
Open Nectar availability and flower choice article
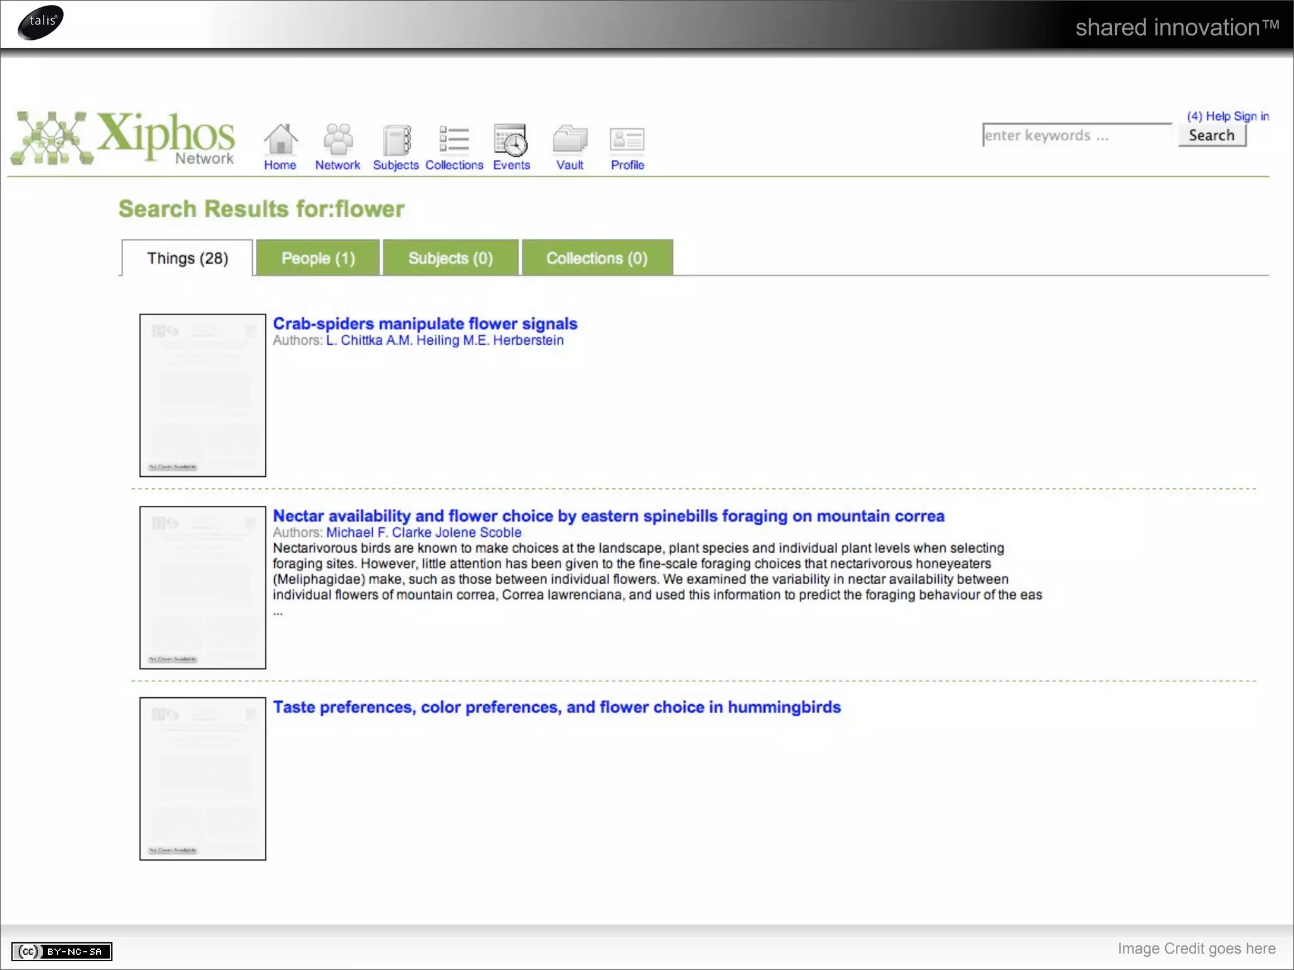pyautogui.click(x=608, y=516)
